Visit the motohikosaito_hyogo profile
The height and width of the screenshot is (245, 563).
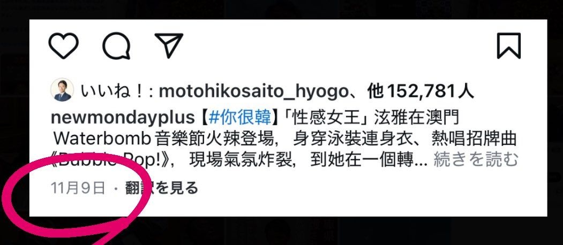pyautogui.click(x=253, y=92)
